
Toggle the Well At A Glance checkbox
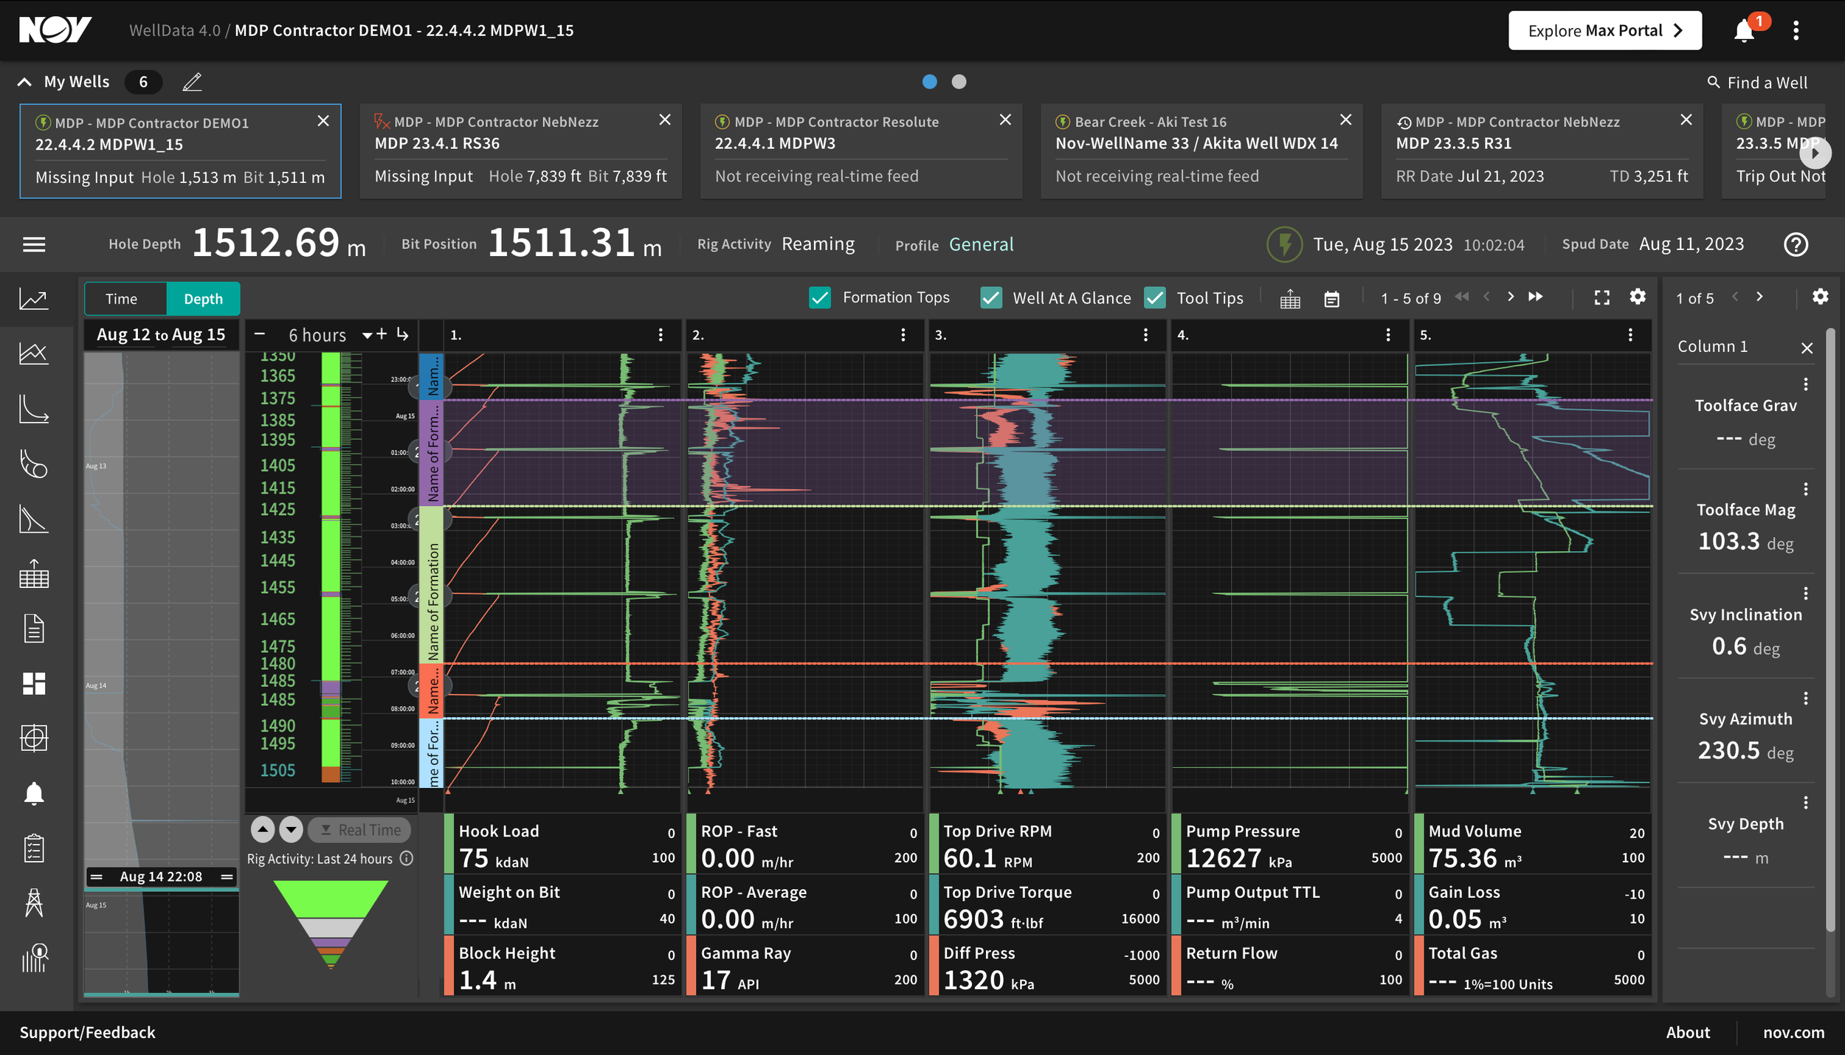pos(991,298)
